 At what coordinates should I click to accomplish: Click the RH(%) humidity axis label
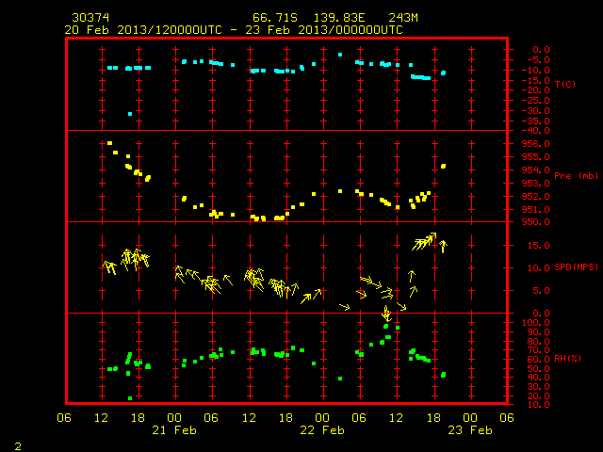[x=567, y=358]
